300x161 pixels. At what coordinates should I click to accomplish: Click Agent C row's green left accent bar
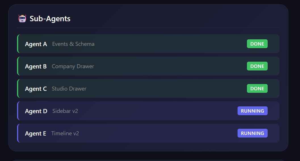tap(18, 89)
